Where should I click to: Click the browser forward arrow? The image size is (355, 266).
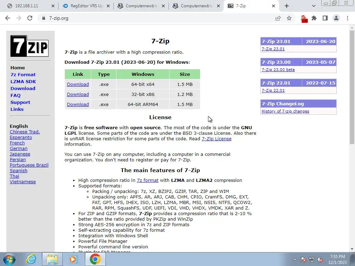tap(19, 18)
